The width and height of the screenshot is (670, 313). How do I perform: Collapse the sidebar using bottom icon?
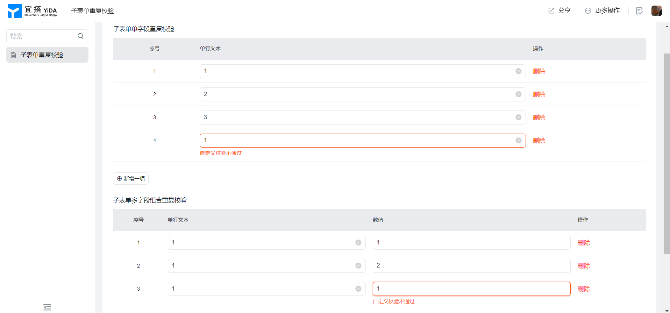point(47,307)
